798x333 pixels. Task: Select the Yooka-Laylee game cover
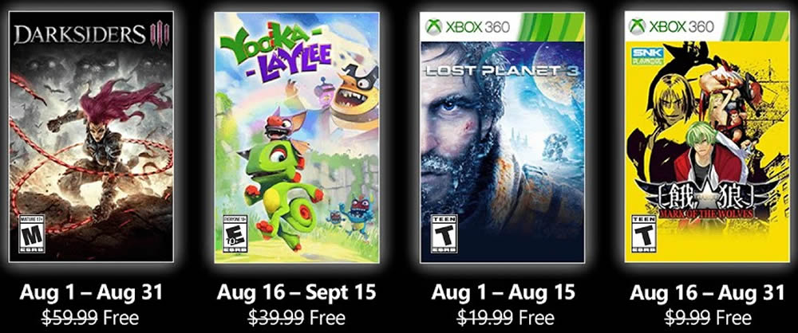297,137
